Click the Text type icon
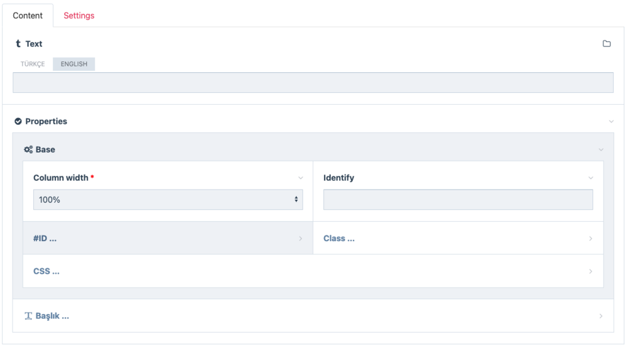The height and width of the screenshot is (351, 628). click(x=18, y=44)
